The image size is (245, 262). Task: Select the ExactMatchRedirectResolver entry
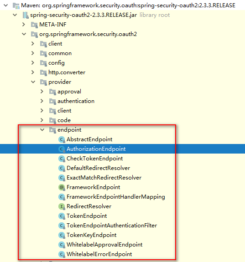pos(104,178)
